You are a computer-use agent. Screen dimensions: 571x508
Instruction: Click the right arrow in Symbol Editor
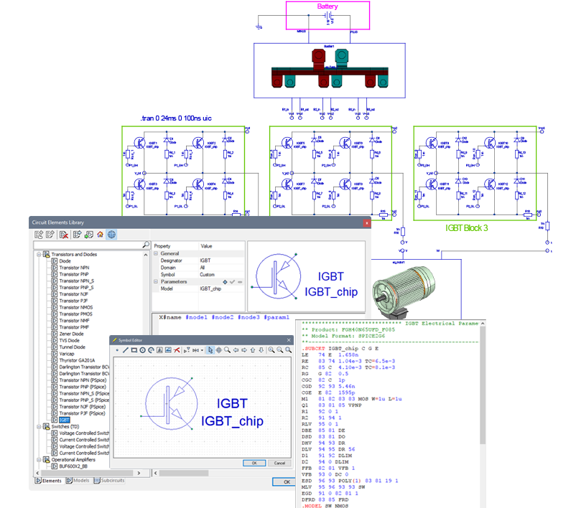click(x=244, y=350)
